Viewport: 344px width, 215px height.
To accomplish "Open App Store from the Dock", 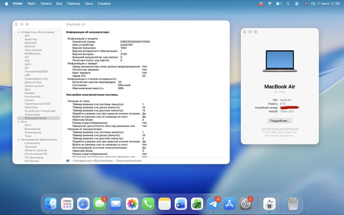I will pos(229,204).
